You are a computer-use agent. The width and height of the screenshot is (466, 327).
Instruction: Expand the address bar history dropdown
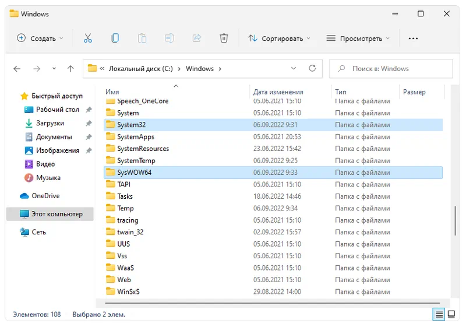click(294, 68)
